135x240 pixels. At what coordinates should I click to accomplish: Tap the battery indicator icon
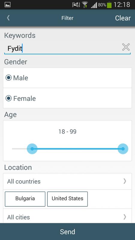pyautogui.click(x=109, y=5)
